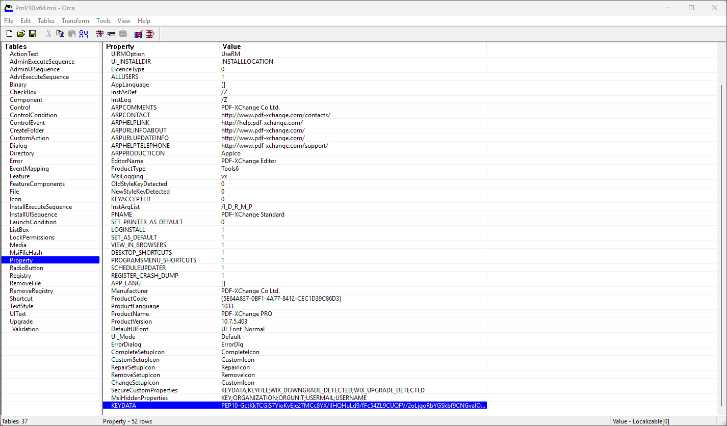727x426 pixels.
Task: Click the SET_PRINTER_AS_DEFAULT property
Action: (147, 222)
